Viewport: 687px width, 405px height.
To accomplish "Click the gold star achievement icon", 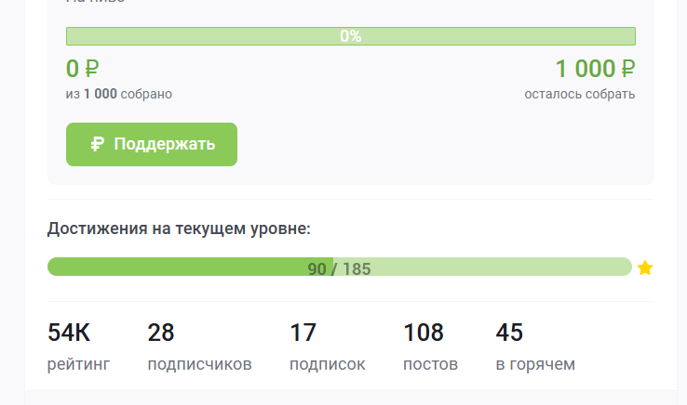I will [x=645, y=268].
